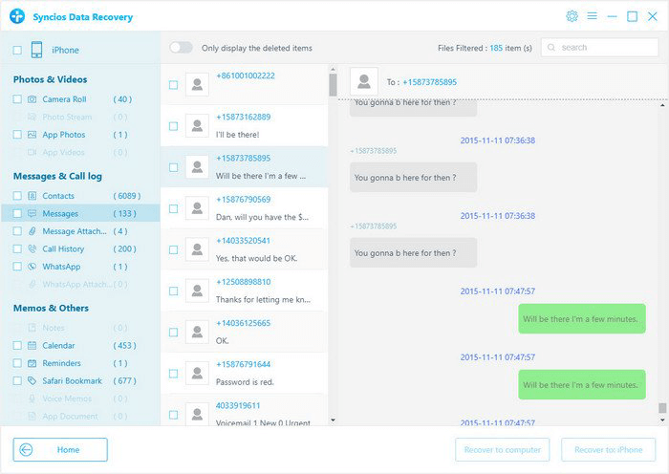Click conversation list scrollbar thumb
Screen dimensions: 669x474
click(333, 85)
